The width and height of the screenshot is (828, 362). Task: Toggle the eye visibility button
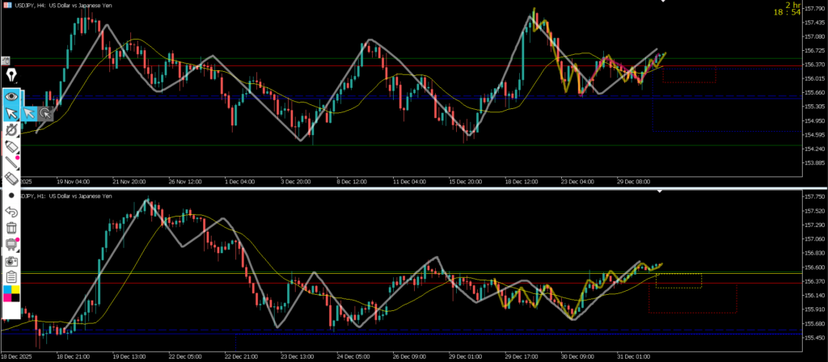pos(11,95)
